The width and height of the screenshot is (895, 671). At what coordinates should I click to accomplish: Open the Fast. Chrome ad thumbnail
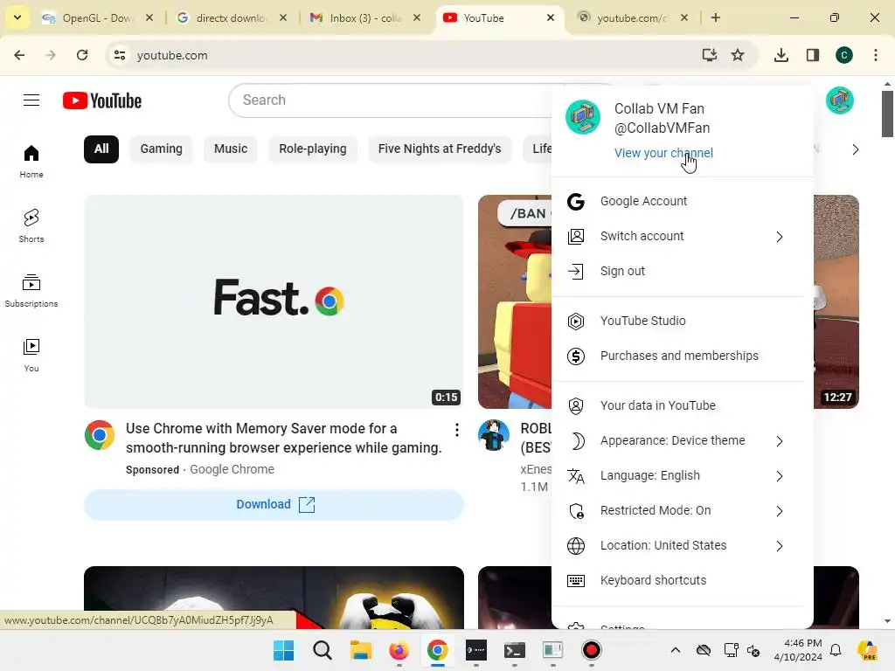tap(274, 301)
